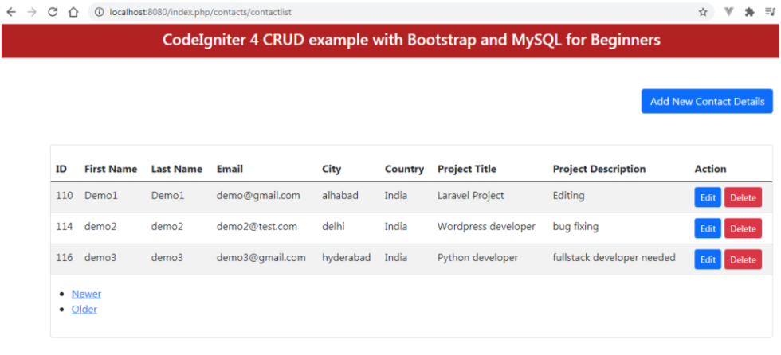The height and width of the screenshot is (355, 781).
Task: Select the India cell in demo2 row
Action: point(396,227)
